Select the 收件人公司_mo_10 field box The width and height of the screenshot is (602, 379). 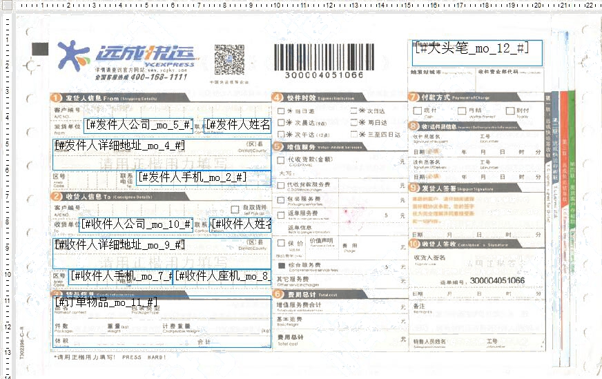pyautogui.click(x=136, y=225)
